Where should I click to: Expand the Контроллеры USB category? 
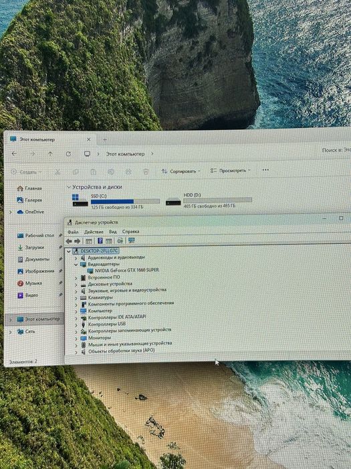pos(76,324)
